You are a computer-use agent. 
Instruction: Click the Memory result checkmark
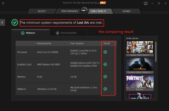(x=105, y=77)
